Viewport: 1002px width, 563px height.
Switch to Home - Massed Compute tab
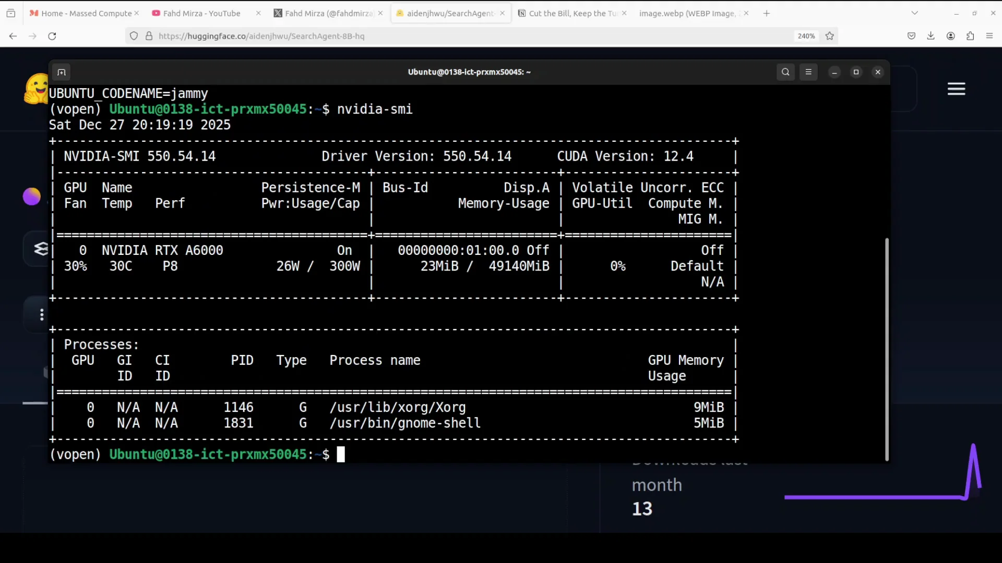[86, 14]
